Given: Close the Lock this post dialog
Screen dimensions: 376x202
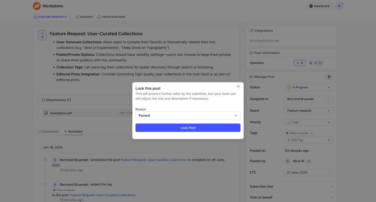Looking at the screenshot, I should click(x=239, y=86).
